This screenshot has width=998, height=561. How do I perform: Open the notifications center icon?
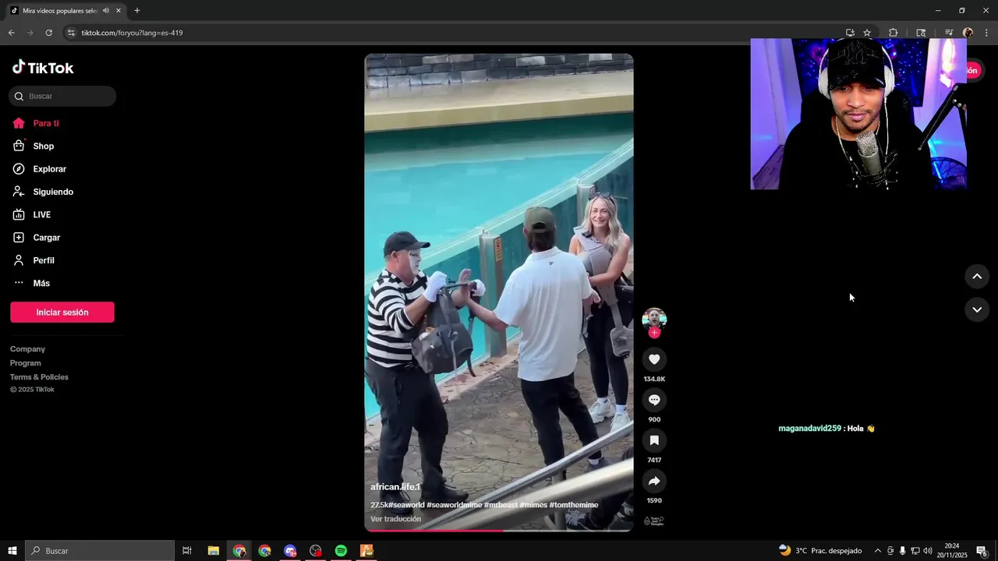coord(982,551)
